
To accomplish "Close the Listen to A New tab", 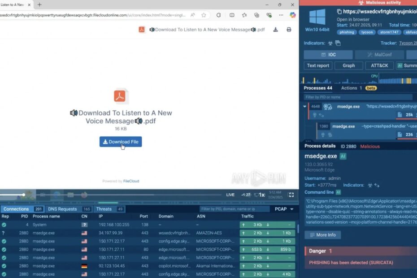I will pyautogui.click(x=29, y=5).
